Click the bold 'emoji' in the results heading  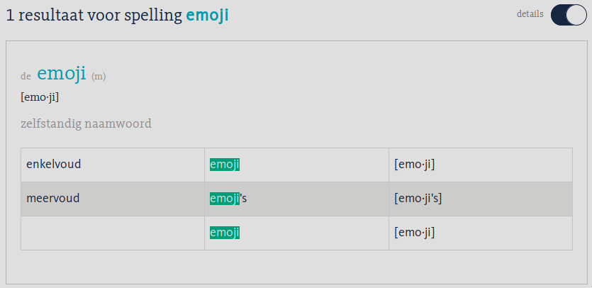207,15
